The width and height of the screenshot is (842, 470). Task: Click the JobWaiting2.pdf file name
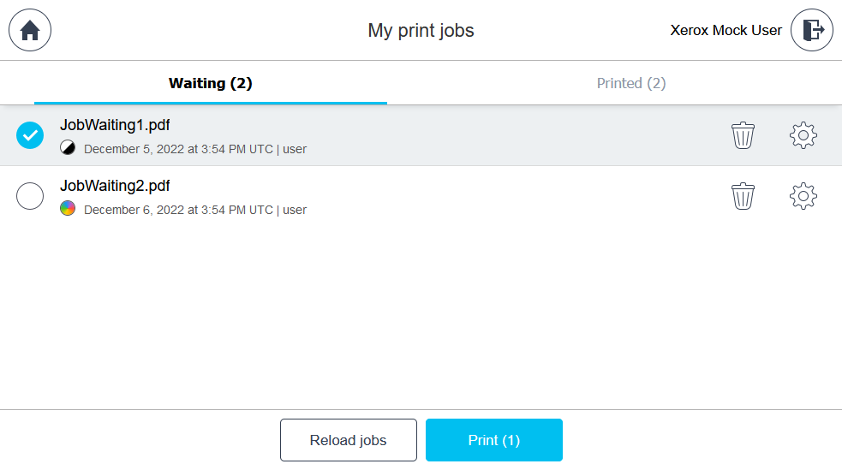point(115,186)
